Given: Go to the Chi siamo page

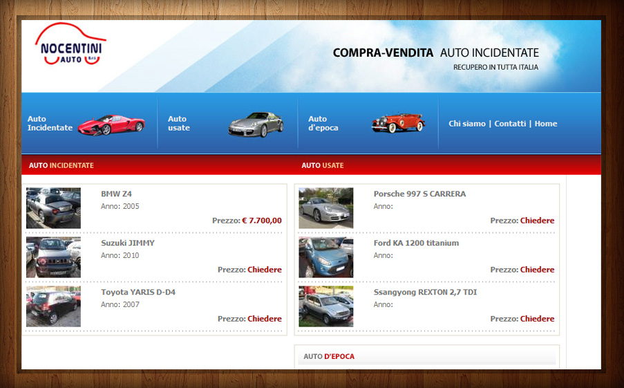Looking at the screenshot, I should (x=467, y=124).
